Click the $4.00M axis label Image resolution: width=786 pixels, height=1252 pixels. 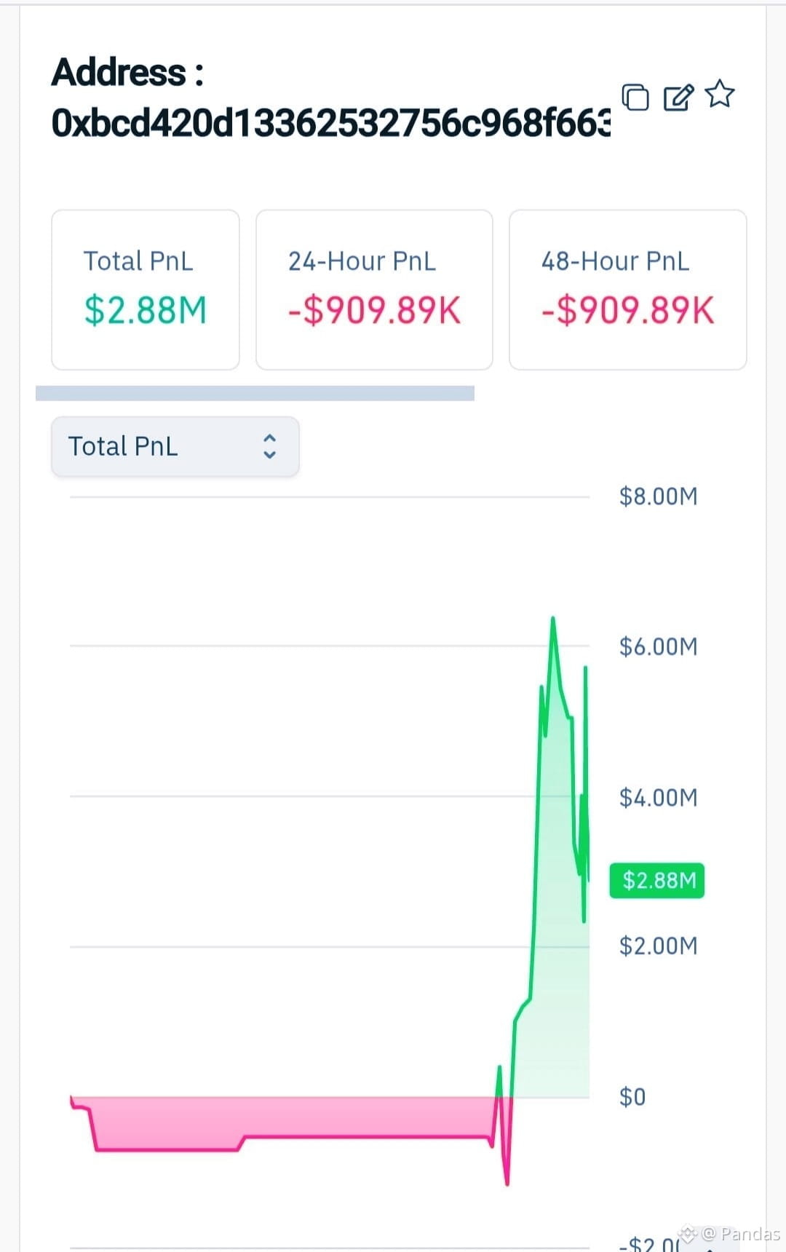pos(658,798)
